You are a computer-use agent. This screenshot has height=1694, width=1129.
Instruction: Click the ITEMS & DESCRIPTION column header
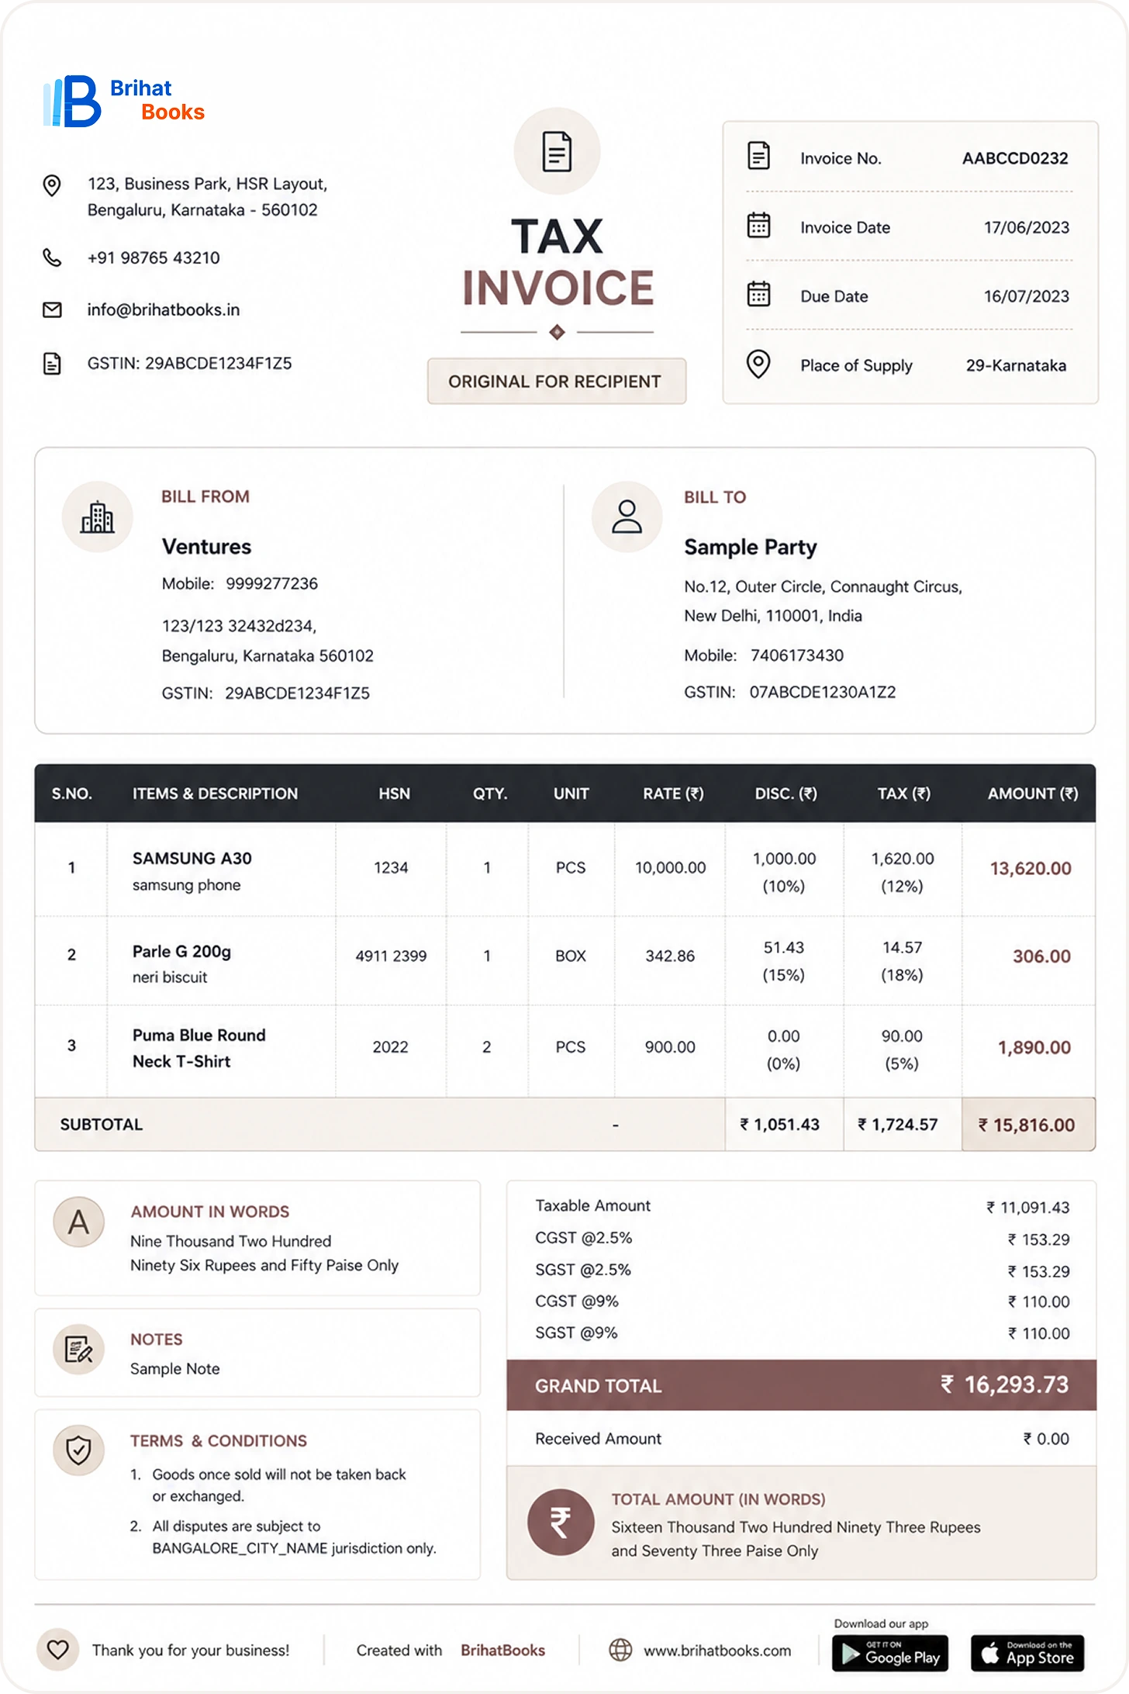[x=215, y=793]
